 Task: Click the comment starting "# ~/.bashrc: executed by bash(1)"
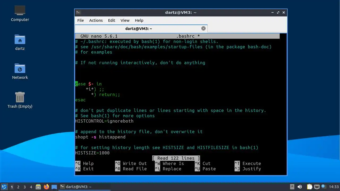tap(147, 41)
